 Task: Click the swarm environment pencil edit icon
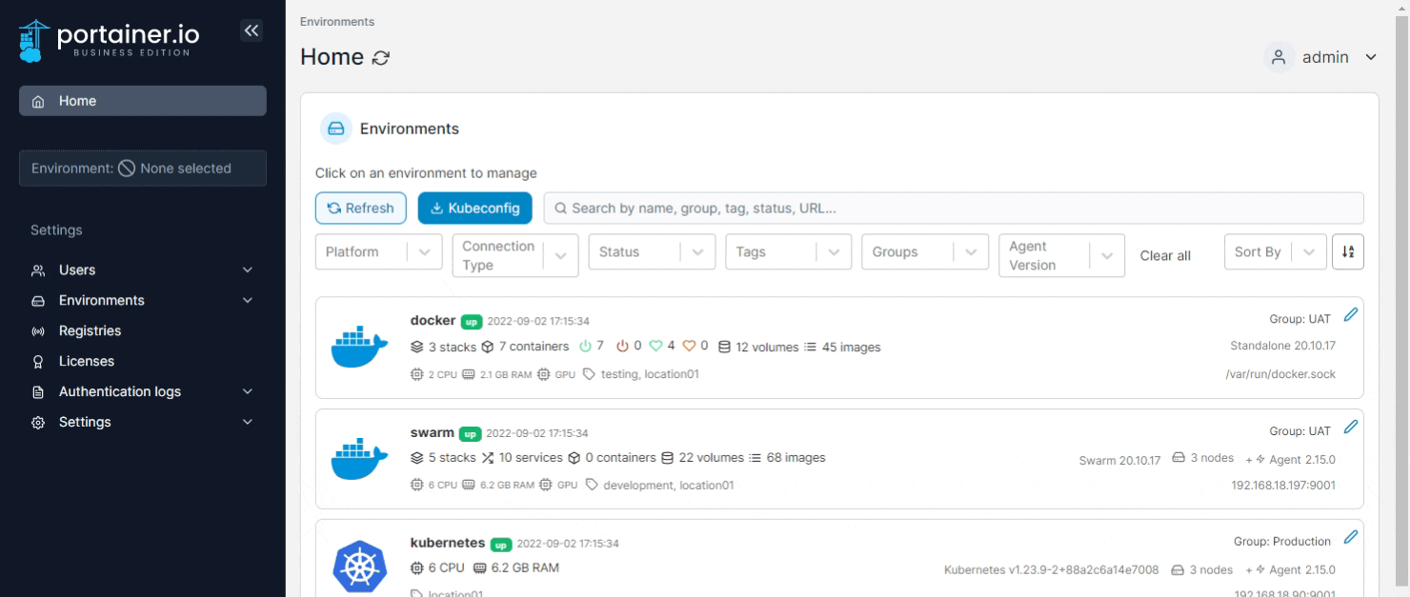click(x=1350, y=428)
